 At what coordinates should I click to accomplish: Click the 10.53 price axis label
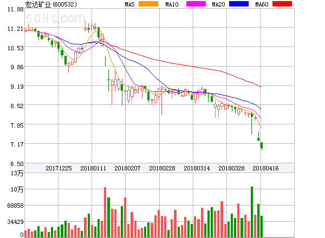[x=16, y=48]
